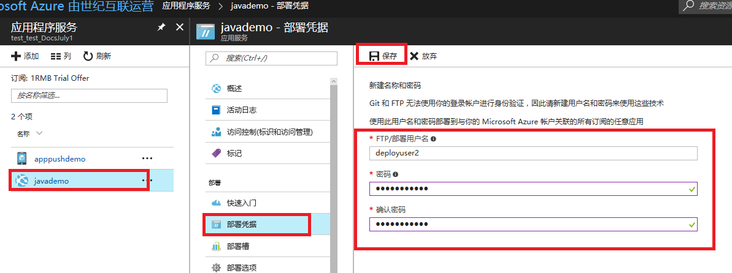
Task: Click the 概述 overview globe icon
Action: pyautogui.click(x=216, y=89)
